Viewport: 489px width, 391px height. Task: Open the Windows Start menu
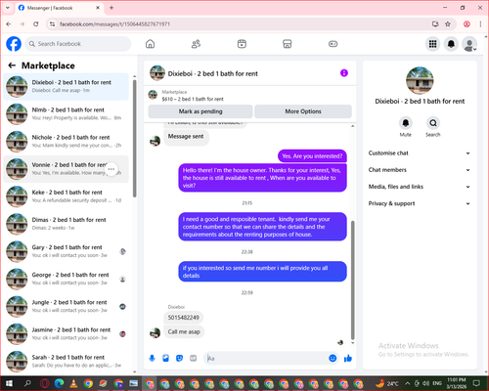9,383
